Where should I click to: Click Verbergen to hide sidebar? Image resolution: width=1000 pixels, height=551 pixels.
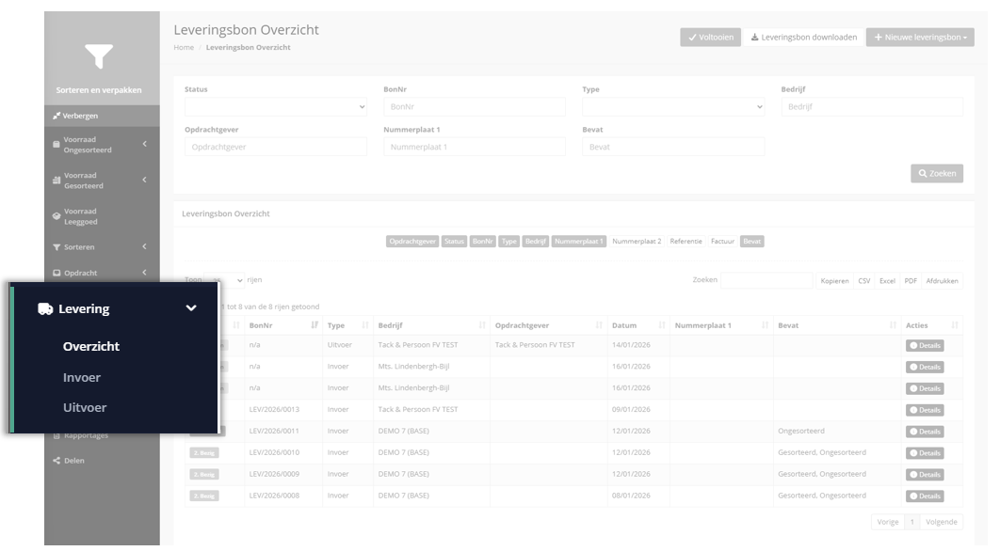coord(102,116)
